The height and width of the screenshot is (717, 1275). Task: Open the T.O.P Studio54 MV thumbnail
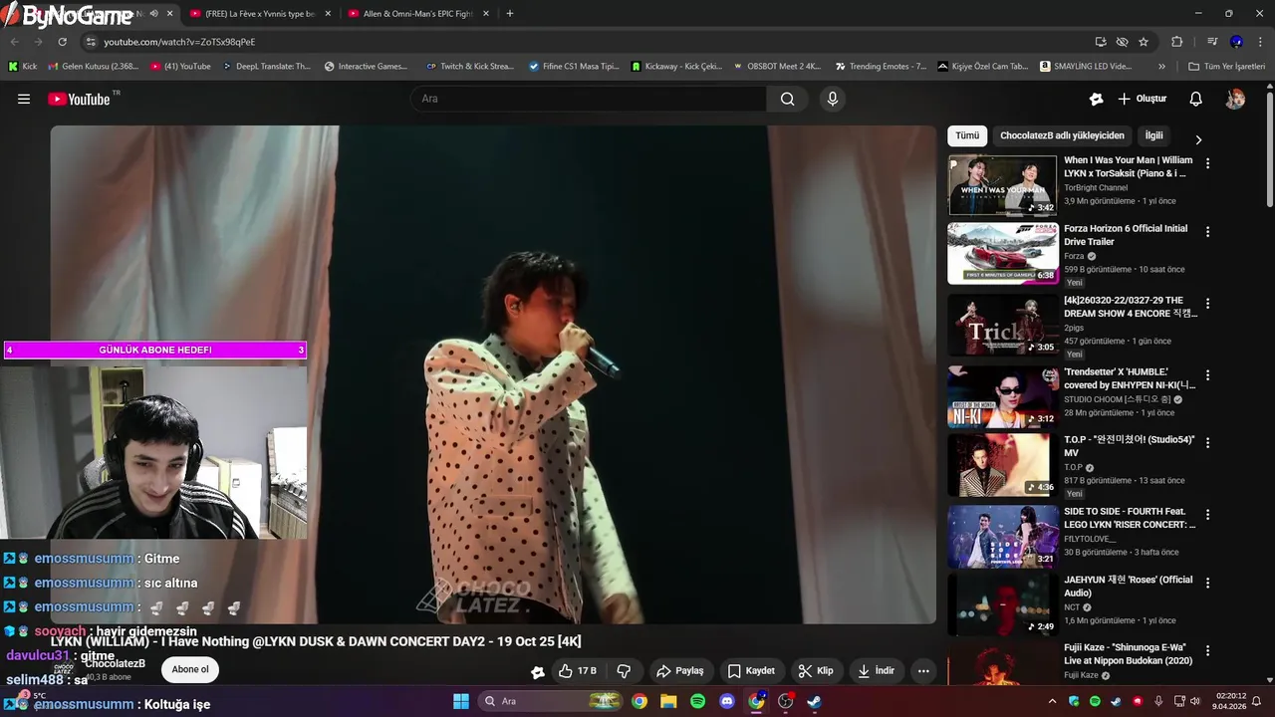(1002, 464)
